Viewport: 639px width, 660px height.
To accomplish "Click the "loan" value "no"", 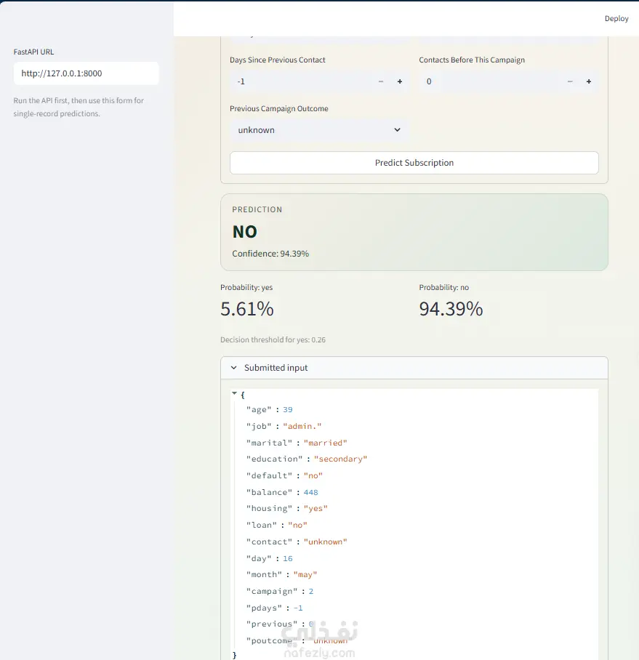I will 297,526.
